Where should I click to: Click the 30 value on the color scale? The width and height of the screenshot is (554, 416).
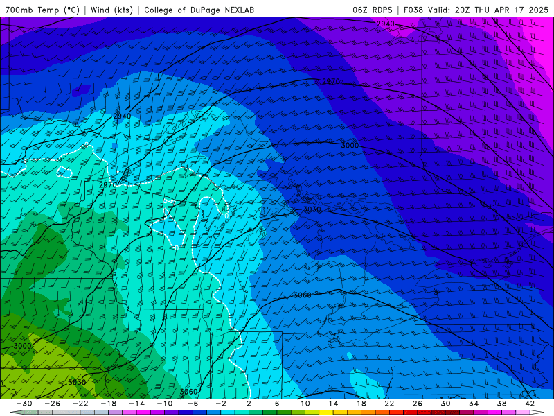(x=445, y=404)
